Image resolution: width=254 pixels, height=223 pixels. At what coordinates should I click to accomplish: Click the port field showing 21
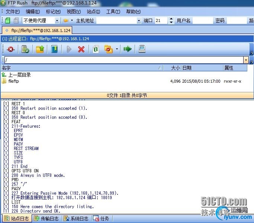point(161,20)
